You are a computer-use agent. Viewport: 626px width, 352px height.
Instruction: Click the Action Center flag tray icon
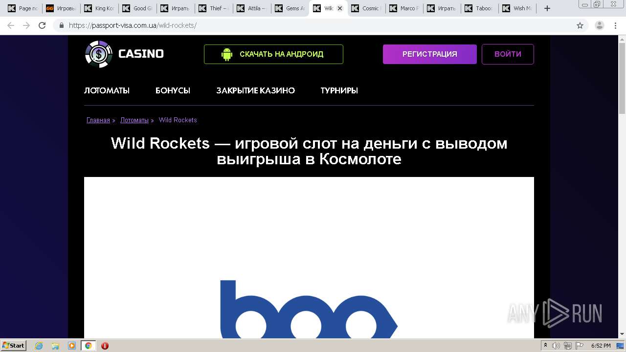tap(579, 346)
